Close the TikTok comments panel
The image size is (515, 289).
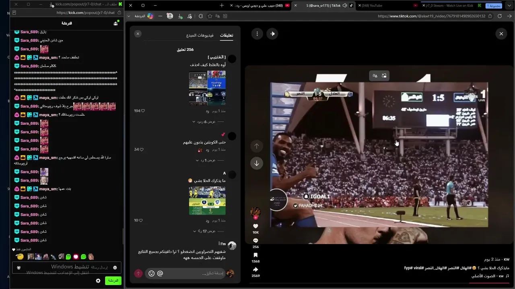[138, 34]
